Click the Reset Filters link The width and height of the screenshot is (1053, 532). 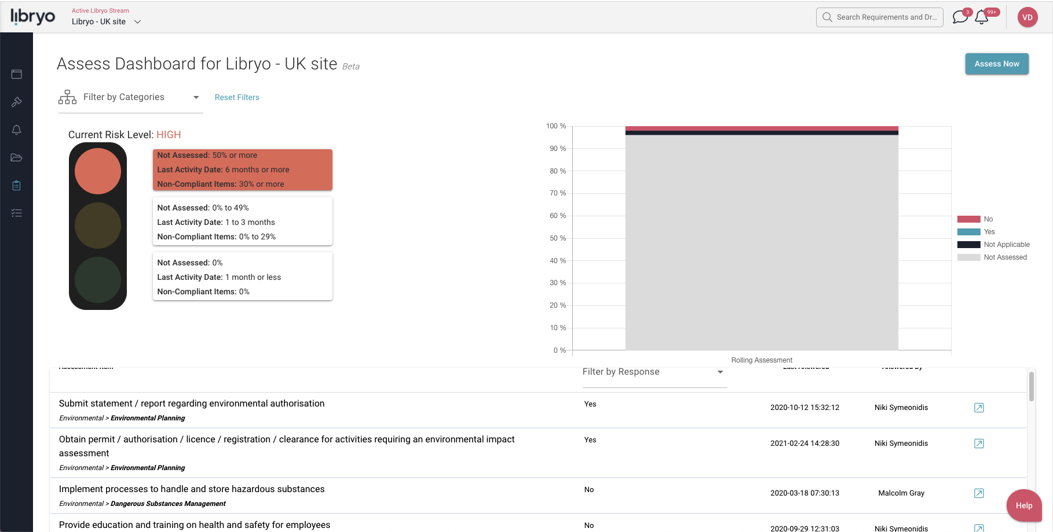click(x=237, y=97)
